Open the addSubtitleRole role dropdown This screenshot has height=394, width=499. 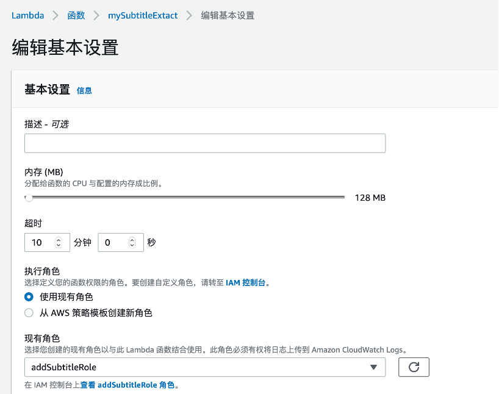205,367
